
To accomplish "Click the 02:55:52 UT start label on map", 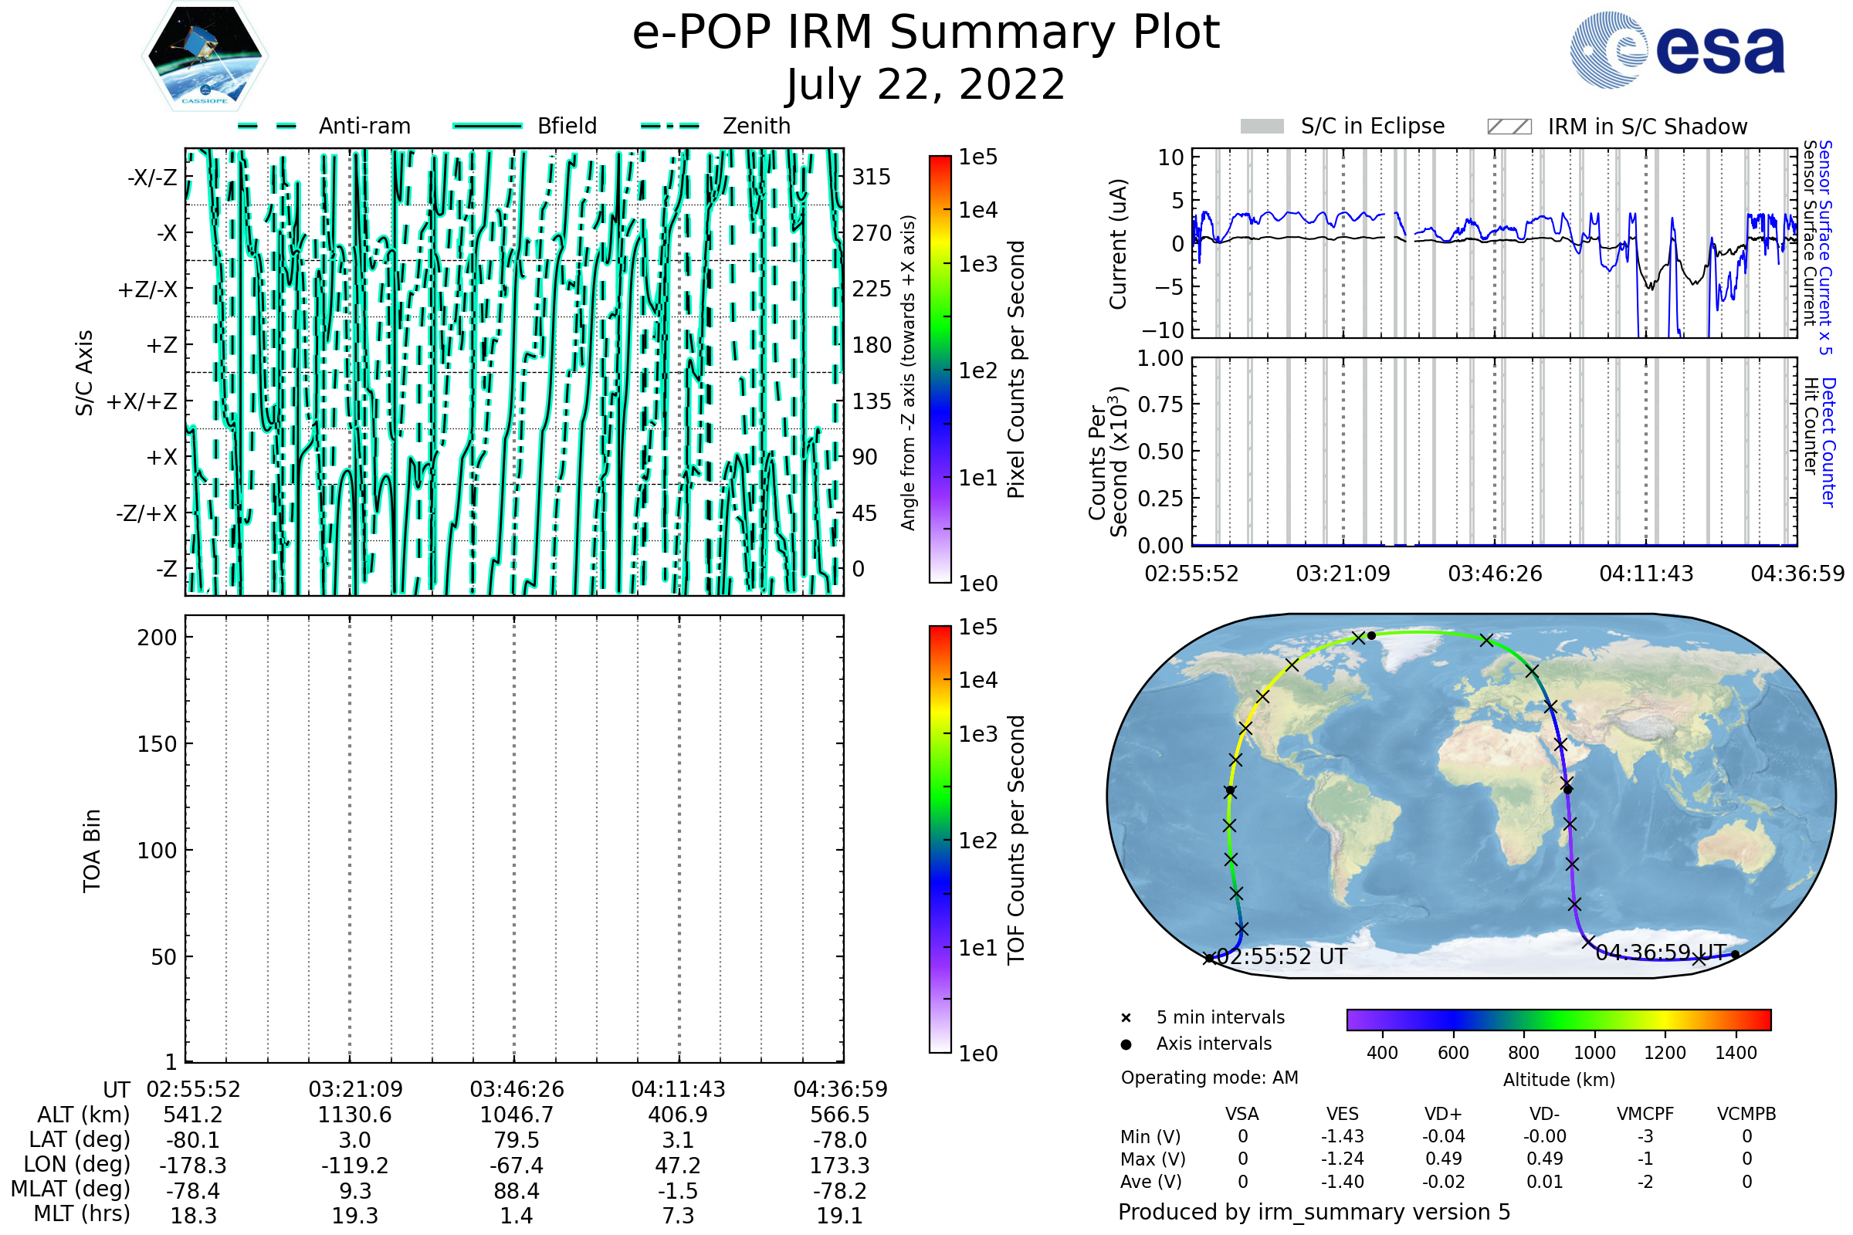I will click(1282, 957).
